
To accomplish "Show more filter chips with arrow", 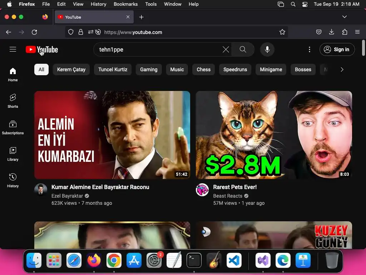I will tap(342, 69).
